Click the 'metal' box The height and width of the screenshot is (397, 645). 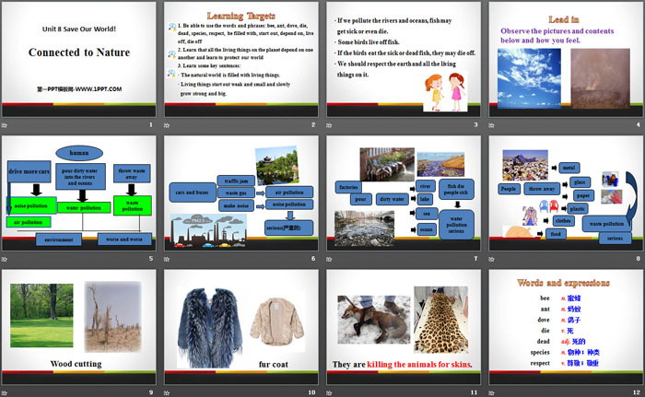click(x=568, y=168)
